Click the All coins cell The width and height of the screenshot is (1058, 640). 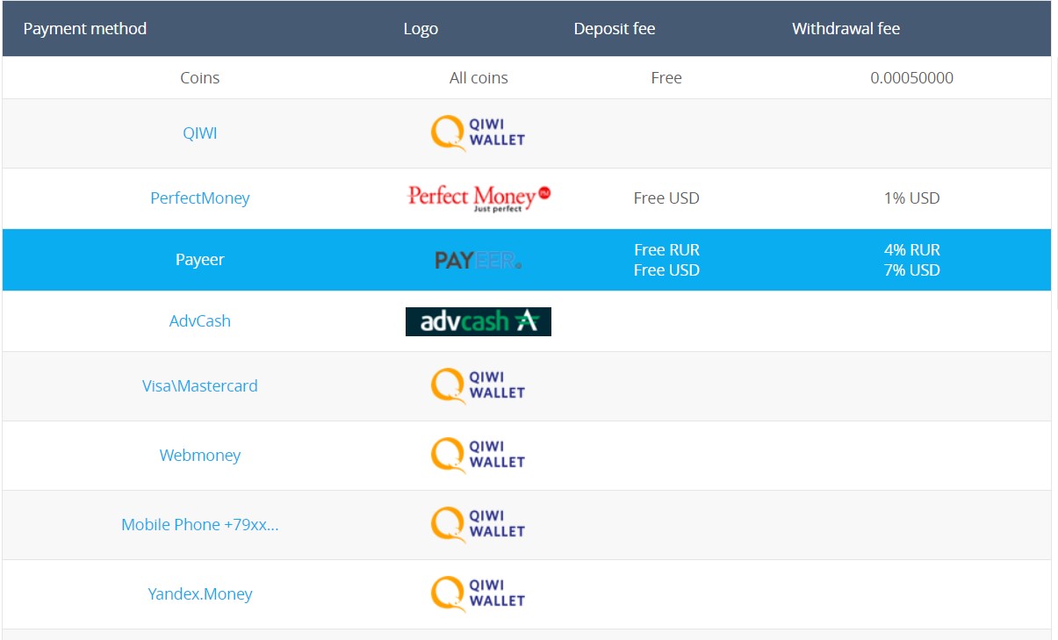(x=479, y=78)
